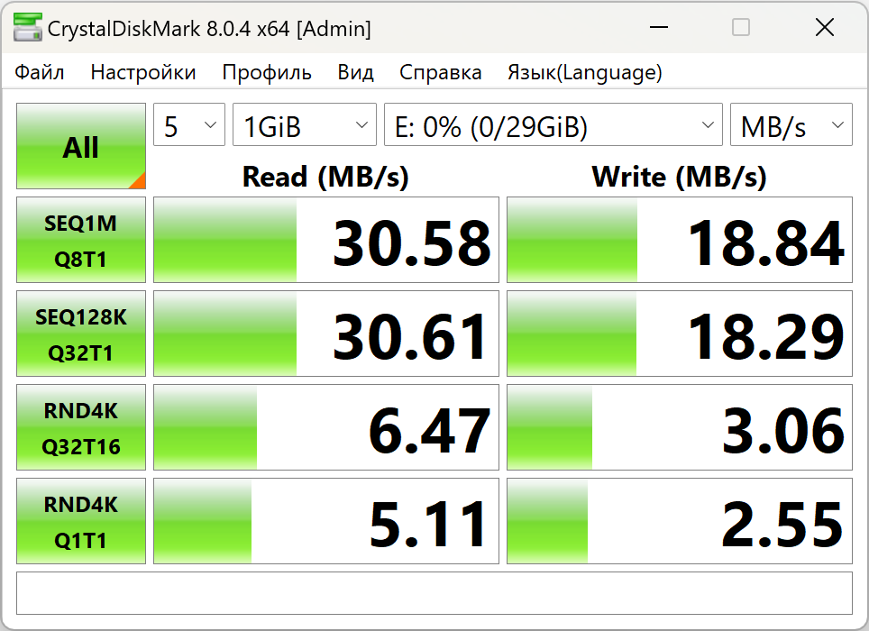Viewport: 869px width, 631px height.
Task: Expand the test count dropdown showing 5
Action: 189,124
